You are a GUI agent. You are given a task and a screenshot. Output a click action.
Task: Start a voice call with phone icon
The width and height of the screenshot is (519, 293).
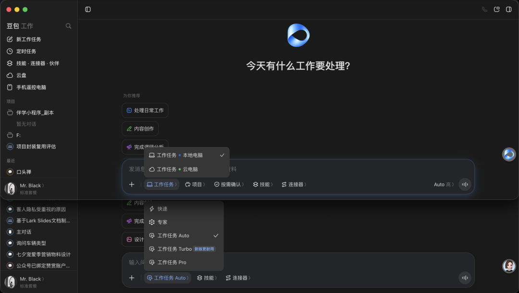click(x=484, y=9)
